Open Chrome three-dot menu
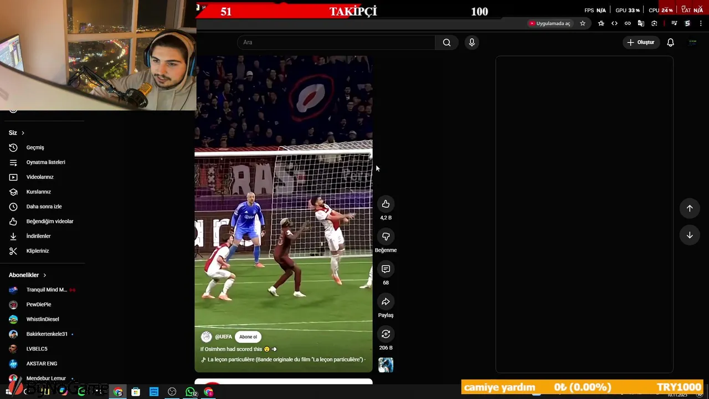 point(701,23)
